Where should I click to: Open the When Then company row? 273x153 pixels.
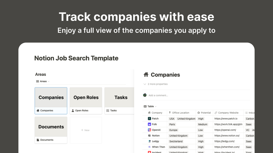pos(158,147)
